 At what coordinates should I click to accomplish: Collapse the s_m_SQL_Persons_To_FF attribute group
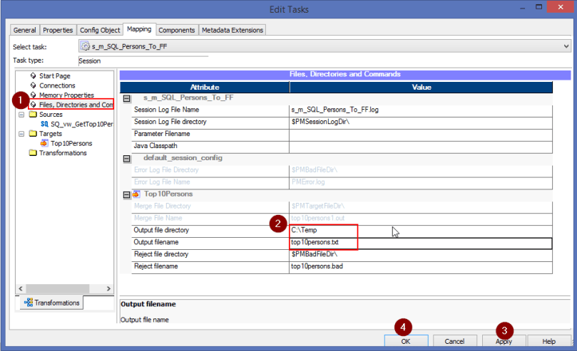126,98
